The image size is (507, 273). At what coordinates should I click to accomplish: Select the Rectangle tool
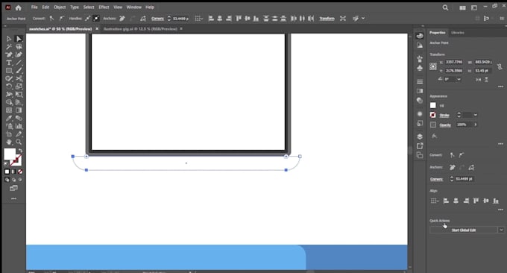pos(9,71)
